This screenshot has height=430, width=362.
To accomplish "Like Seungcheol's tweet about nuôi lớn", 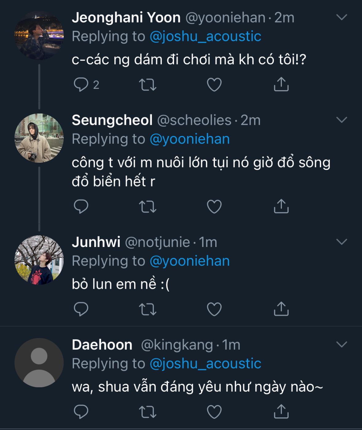I will (x=214, y=206).
